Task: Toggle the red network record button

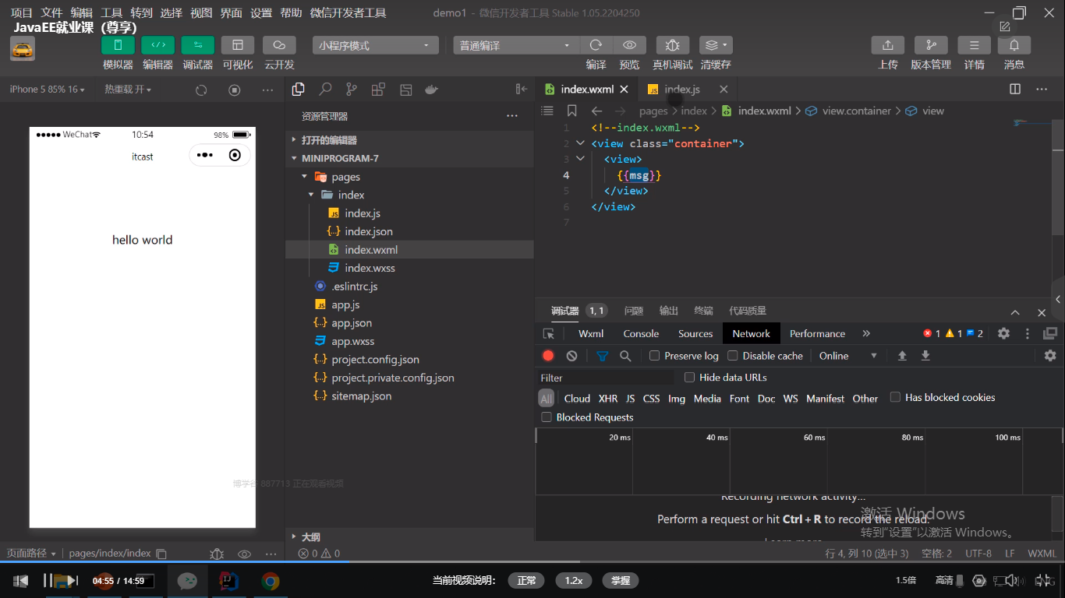Action: 548,356
